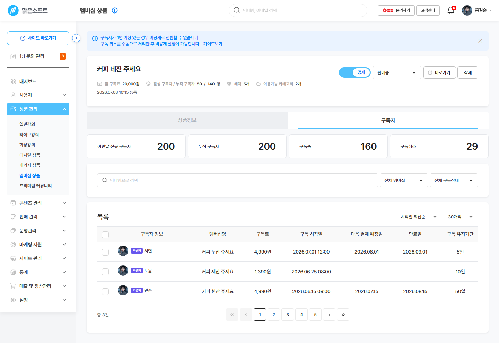The image size is (499, 343).
Task: Go to the next page arrow
Action: coord(329,315)
